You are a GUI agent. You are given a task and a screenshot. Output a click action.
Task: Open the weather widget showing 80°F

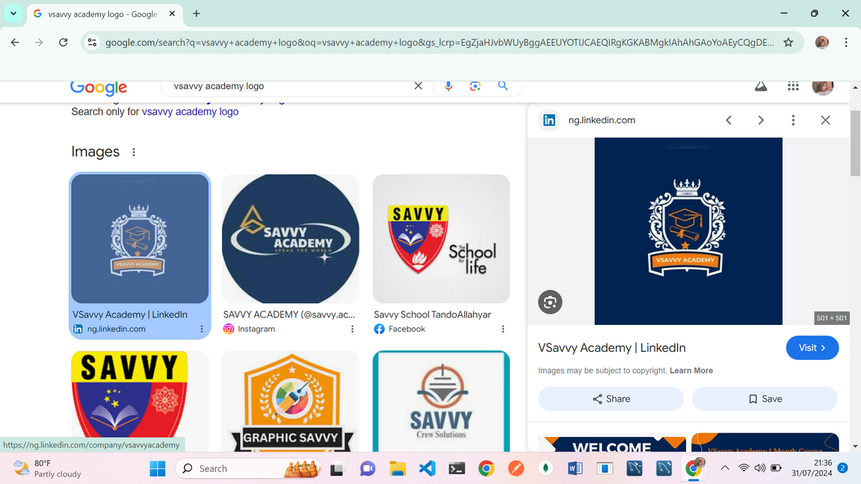(x=47, y=468)
